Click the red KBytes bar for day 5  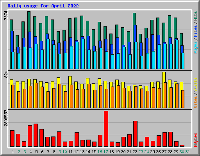click(36, 135)
